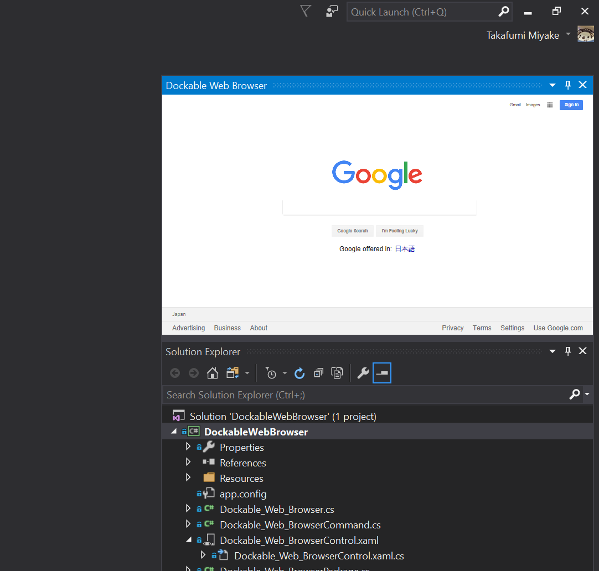
Task: Open the Takafumi Miyake account dropdown
Action: coord(568,34)
